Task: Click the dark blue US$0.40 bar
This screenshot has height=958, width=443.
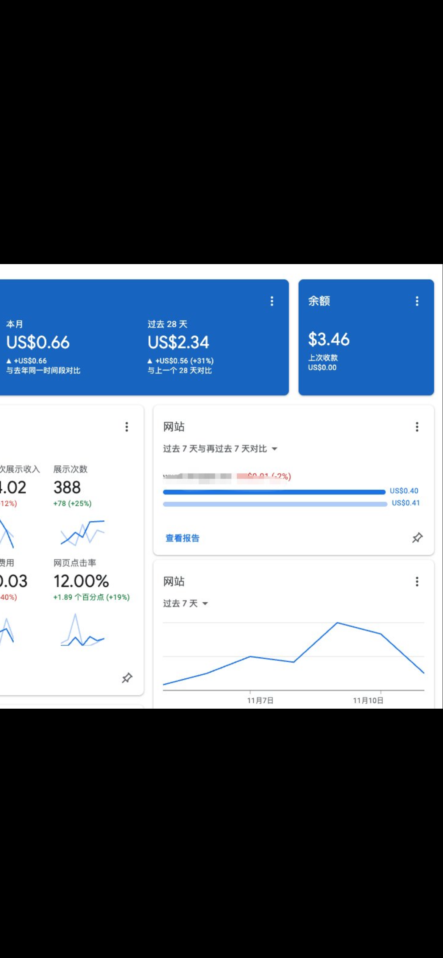Action: (274, 492)
